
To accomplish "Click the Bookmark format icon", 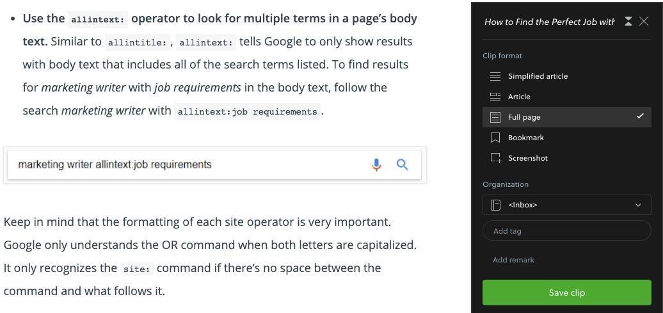I will coord(495,138).
